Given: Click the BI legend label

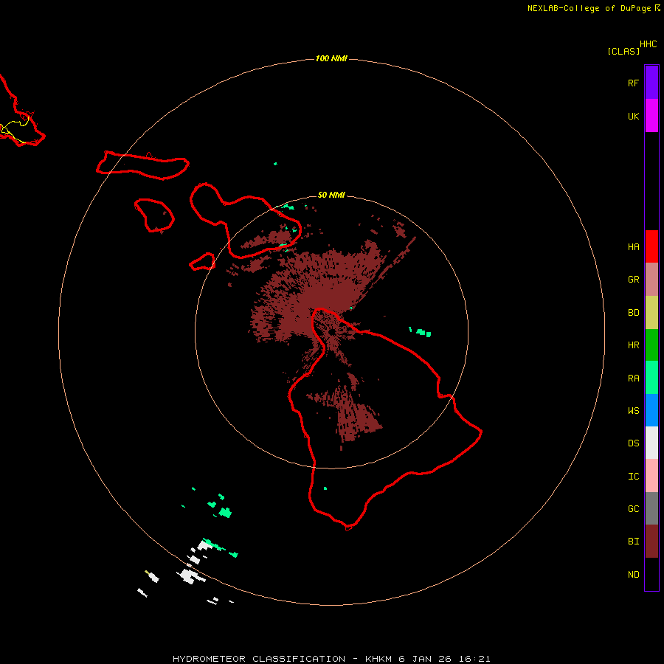Looking at the screenshot, I should click(x=633, y=542).
